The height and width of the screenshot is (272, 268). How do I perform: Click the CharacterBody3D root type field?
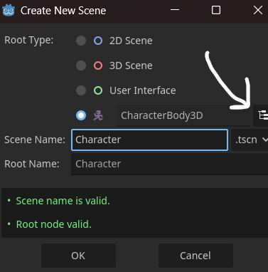[x=183, y=115]
